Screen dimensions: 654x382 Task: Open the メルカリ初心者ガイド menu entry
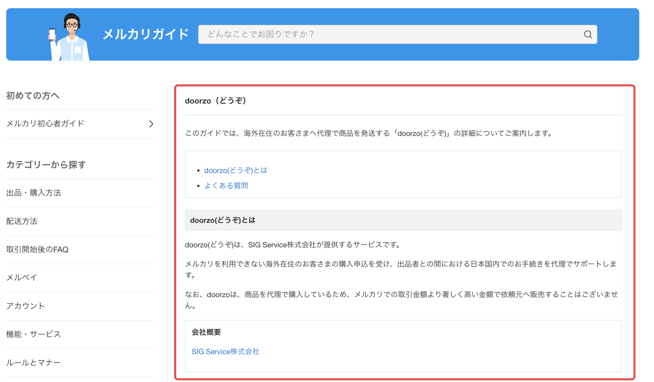pyautogui.click(x=80, y=124)
